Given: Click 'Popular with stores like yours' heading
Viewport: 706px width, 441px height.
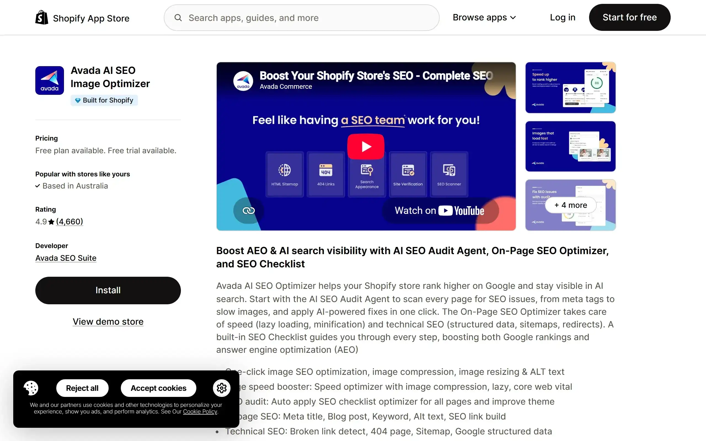Looking at the screenshot, I should point(82,174).
